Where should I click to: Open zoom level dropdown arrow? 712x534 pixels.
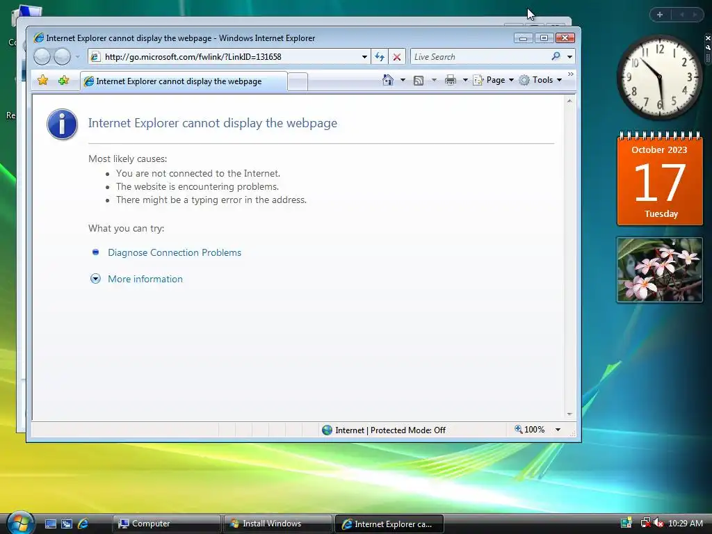click(x=558, y=430)
